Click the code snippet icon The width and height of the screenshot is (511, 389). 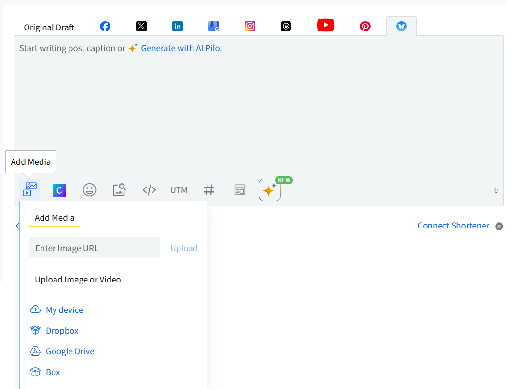pos(149,190)
